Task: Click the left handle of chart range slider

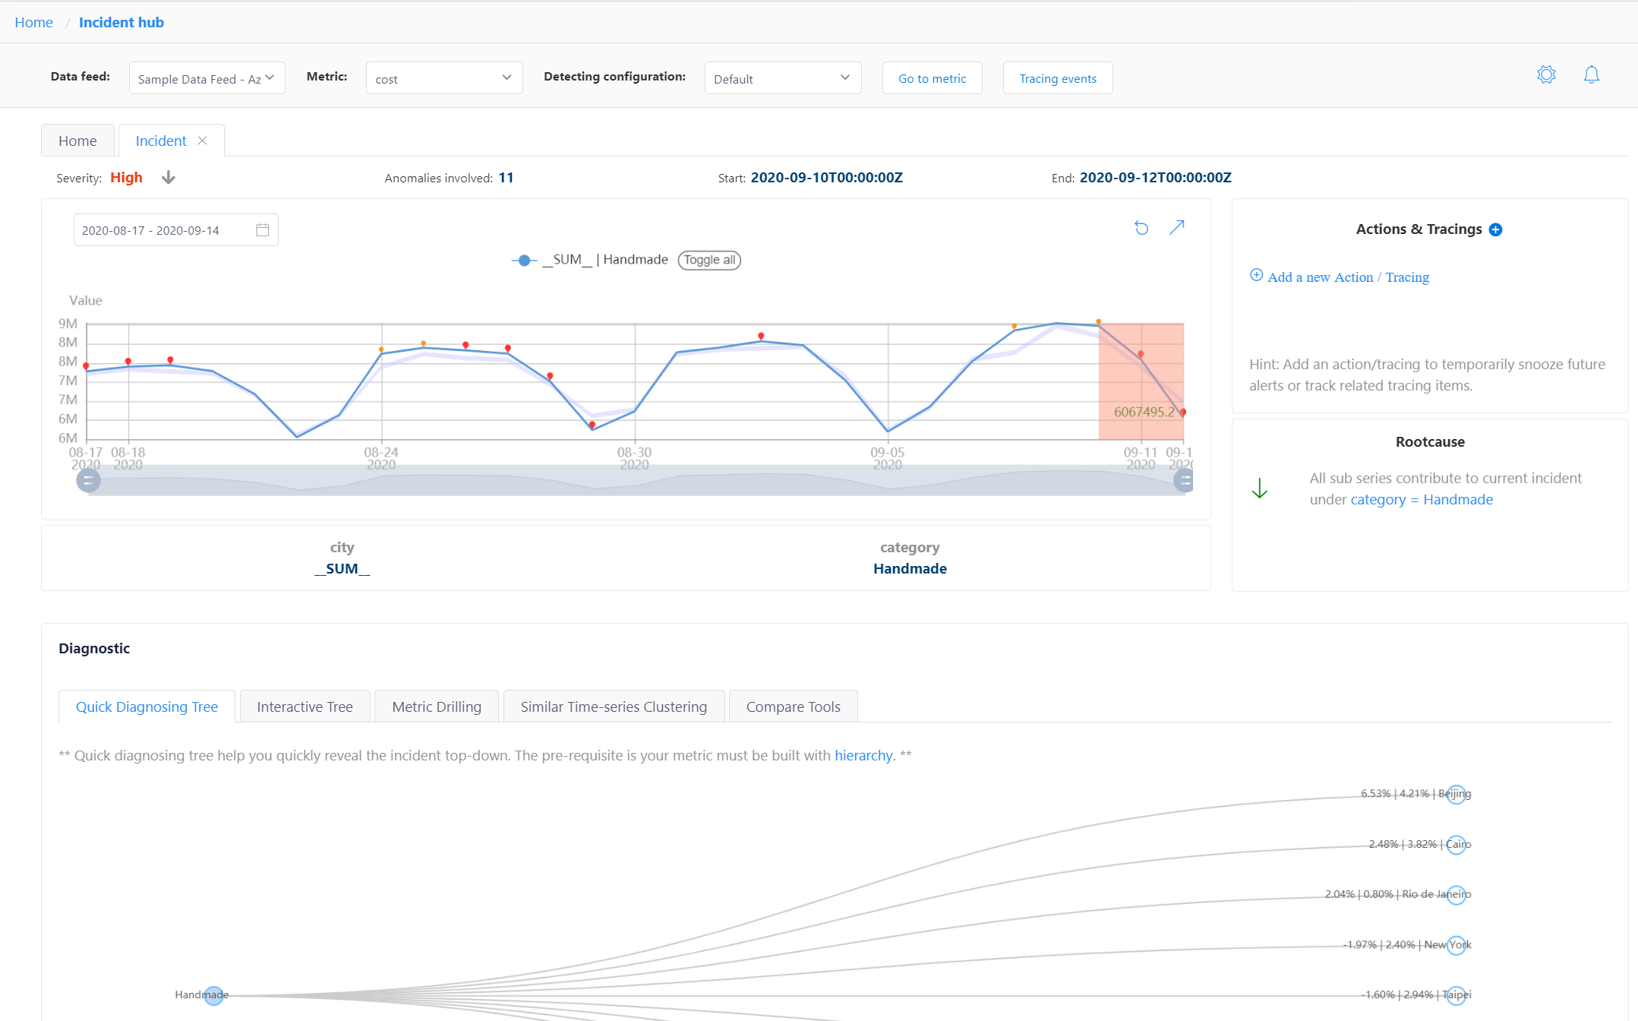Action: point(88,480)
